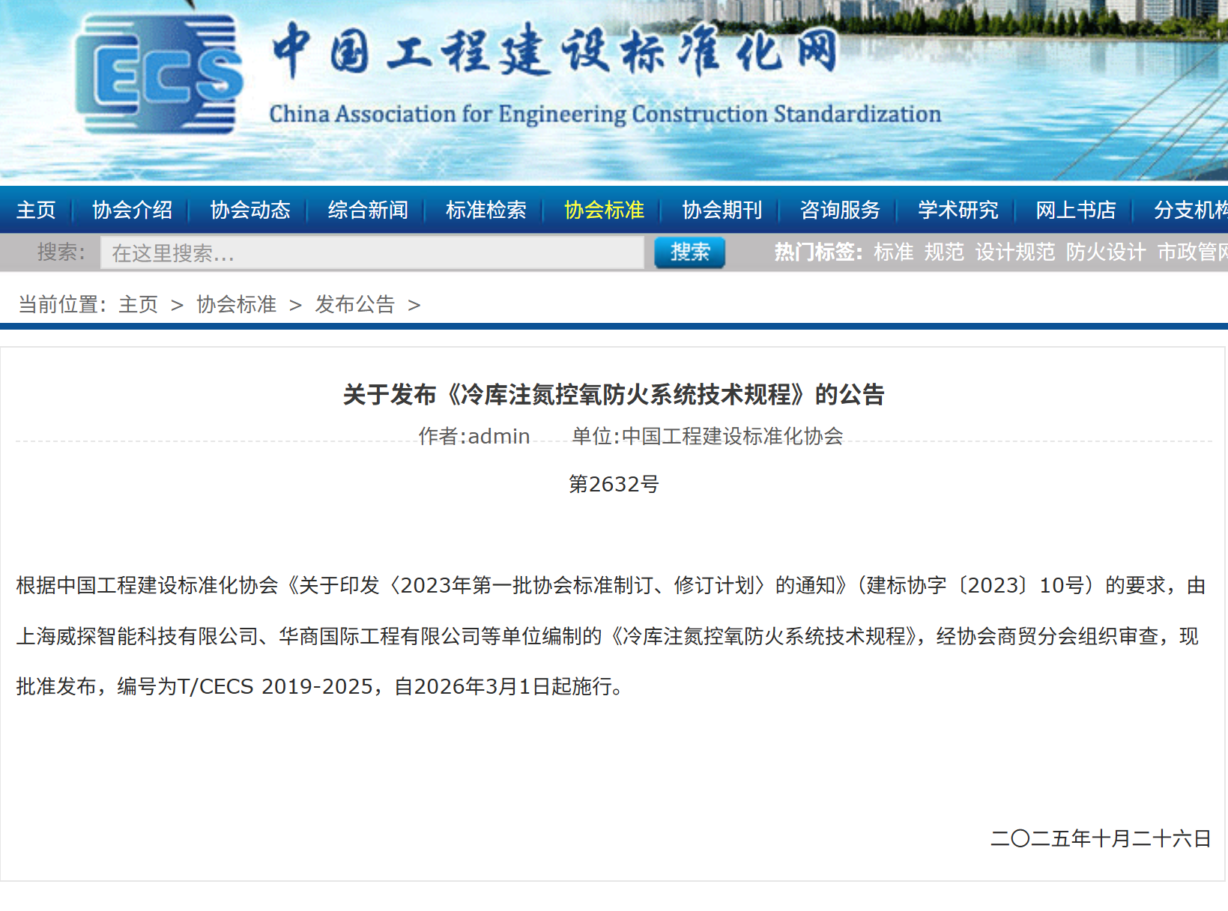Click the CECS logo icon

159,75
